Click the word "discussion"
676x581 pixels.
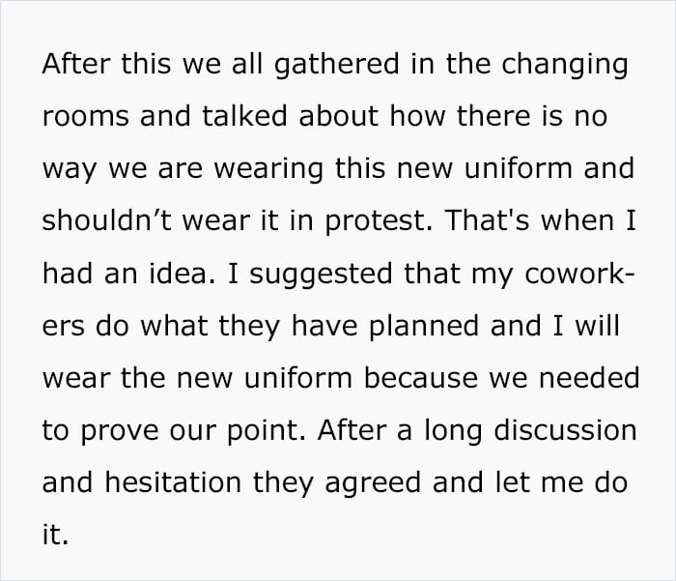(x=565, y=430)
